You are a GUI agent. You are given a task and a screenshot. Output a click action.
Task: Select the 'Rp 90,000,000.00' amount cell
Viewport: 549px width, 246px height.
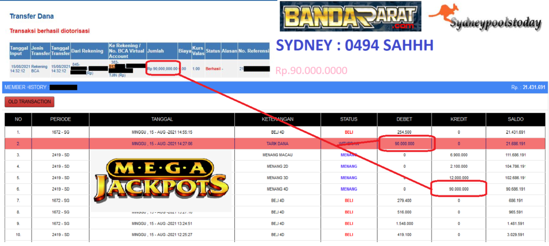coord(162,69)
